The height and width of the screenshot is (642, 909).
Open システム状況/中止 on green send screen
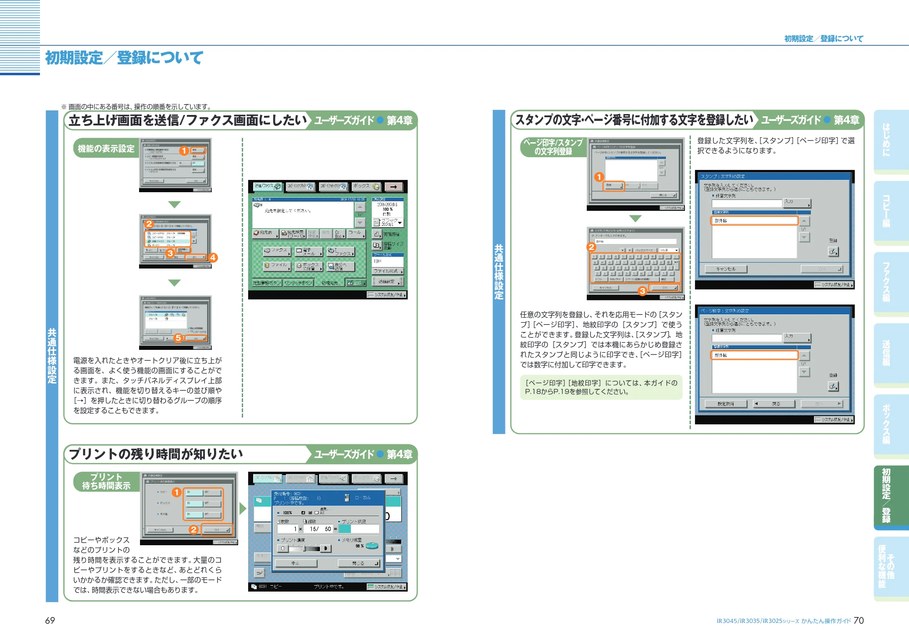(x=387, y=295)
